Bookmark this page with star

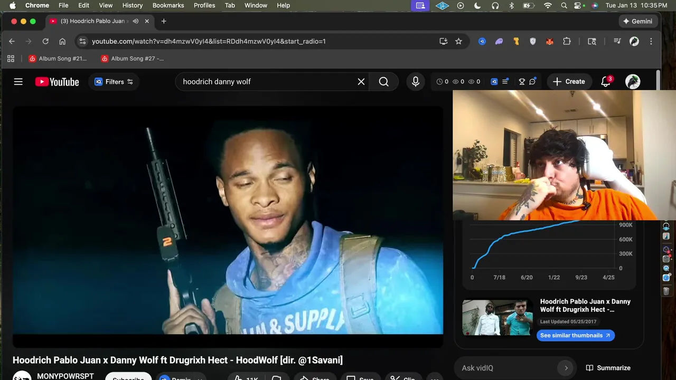point(458,41)
